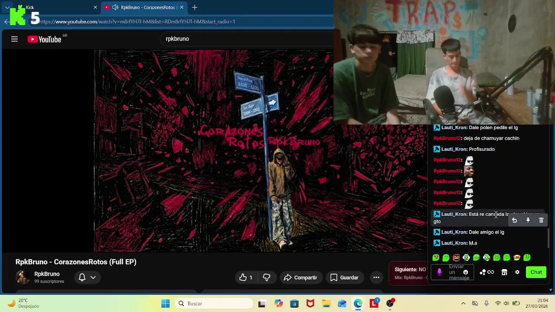Click the Enviar un mensaje field
This screenshot has width=555, height=312.
(x=459, y=272)
